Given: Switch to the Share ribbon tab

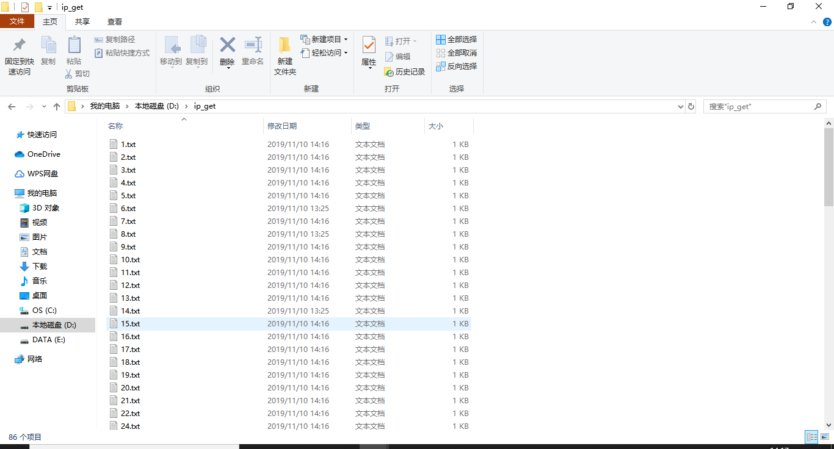Looking at the screenshot, I should (82, 21).
